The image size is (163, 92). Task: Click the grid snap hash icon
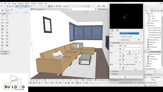click(31, 6)
